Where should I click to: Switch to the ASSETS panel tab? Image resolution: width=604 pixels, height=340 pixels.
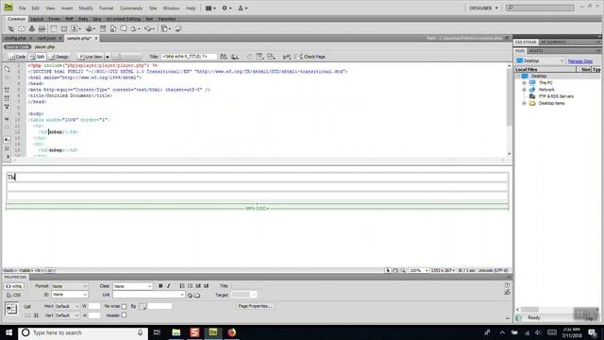pos(536,51)
